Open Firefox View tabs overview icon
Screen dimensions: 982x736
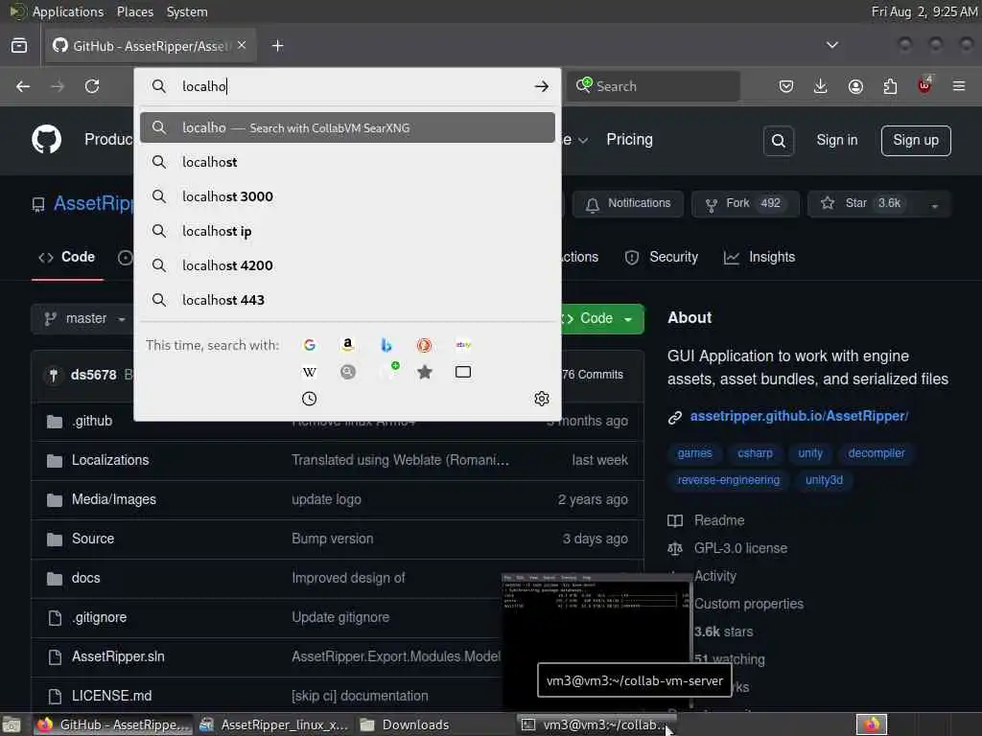pyautogui.click(x=19, y=46)
